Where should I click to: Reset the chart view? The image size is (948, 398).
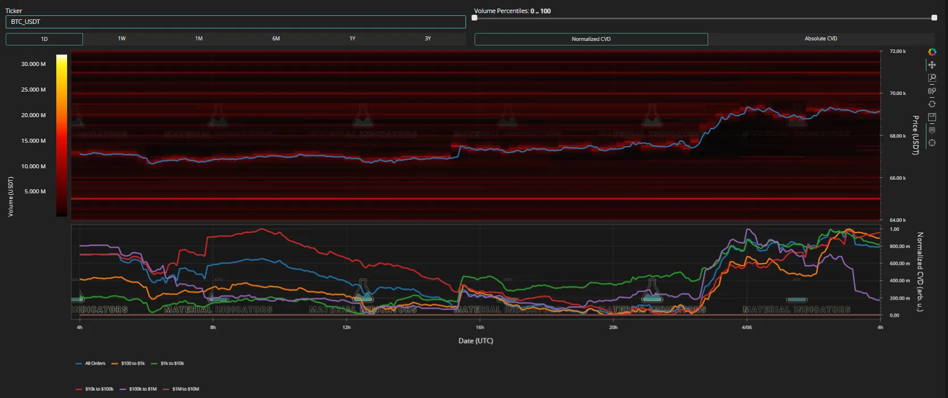tap(932, 104)
